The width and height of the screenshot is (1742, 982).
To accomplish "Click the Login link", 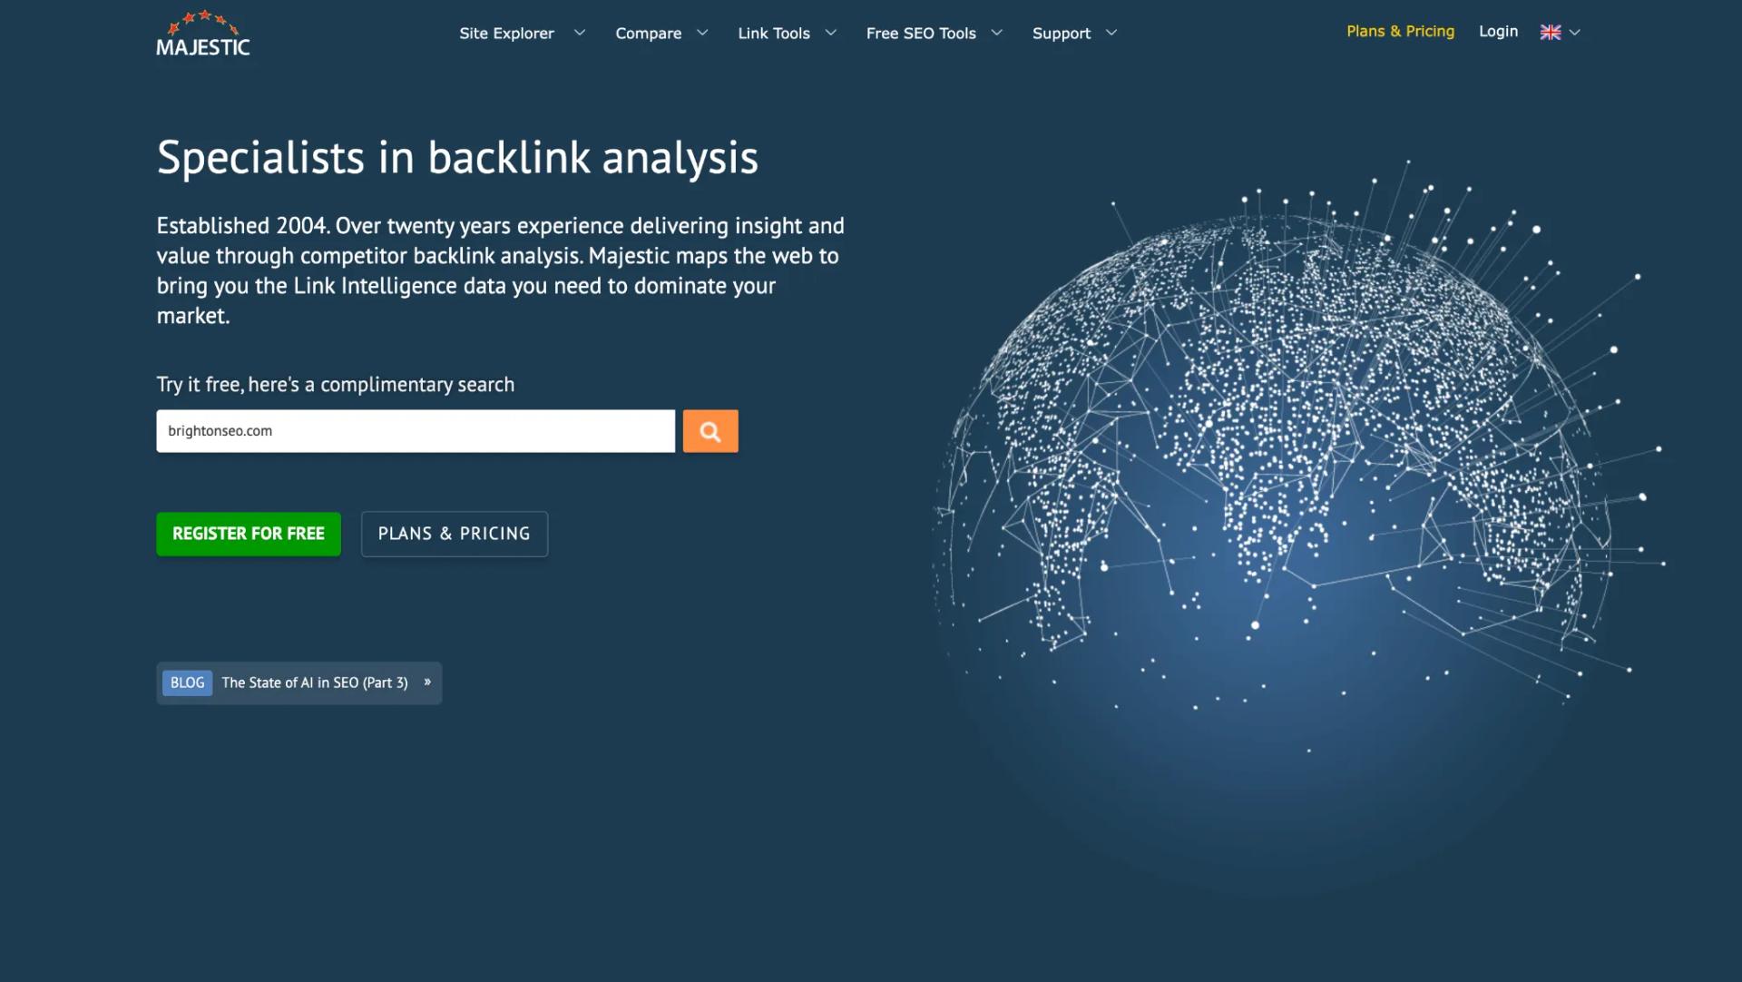I will 1498,32.
